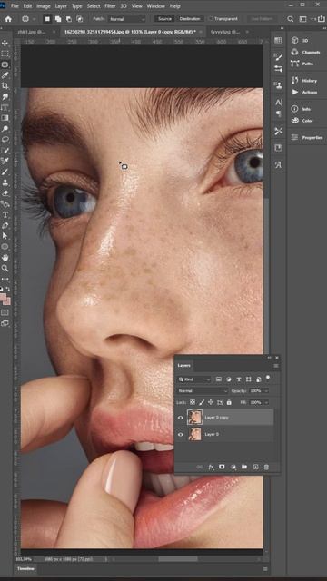The height and width of the screenshot is (581, 327).
Task: Open the Window menu
Action: tap(155, 6)
